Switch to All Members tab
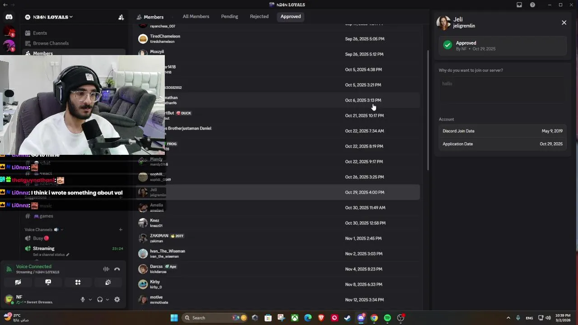This screenshot has width=578, height=325. click(196, 17)
